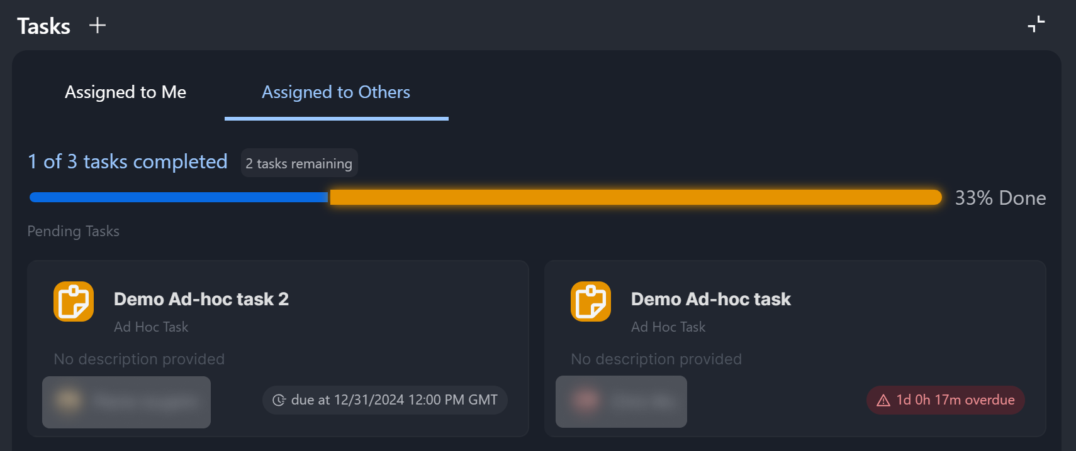The height and width of the screenshot is (451, 1076).
Task: Click the blurred assignee chip on Demo Ad-hoc task
Action: (621, 402)
